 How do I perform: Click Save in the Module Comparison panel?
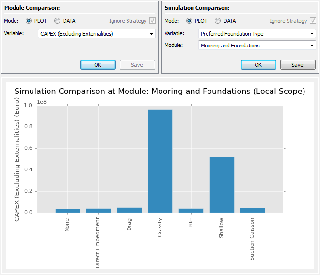click(137, 65)
